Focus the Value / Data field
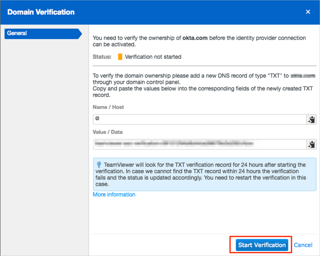320x256 pixels. [x=199, y=144]
